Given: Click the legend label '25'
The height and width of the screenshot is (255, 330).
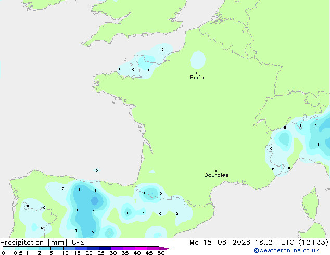Looking at the screenshot, I should pos(101,253).
